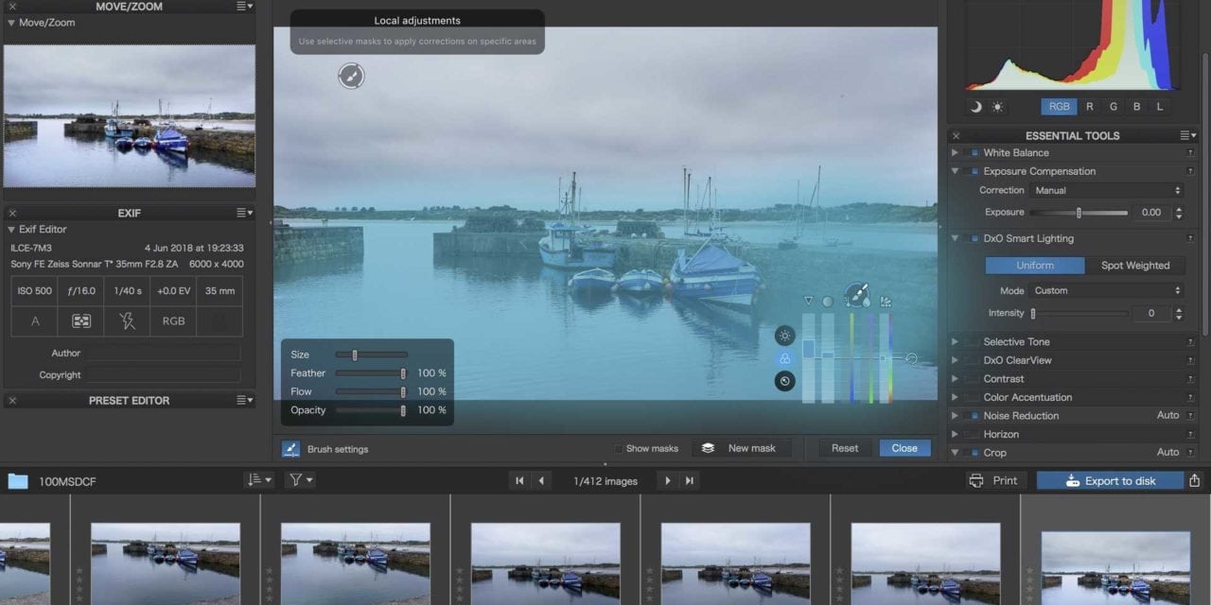This screenshot has height=605, width=1211.
Task: Toggle the Brush settings icon button
Action: pos(291,449)
